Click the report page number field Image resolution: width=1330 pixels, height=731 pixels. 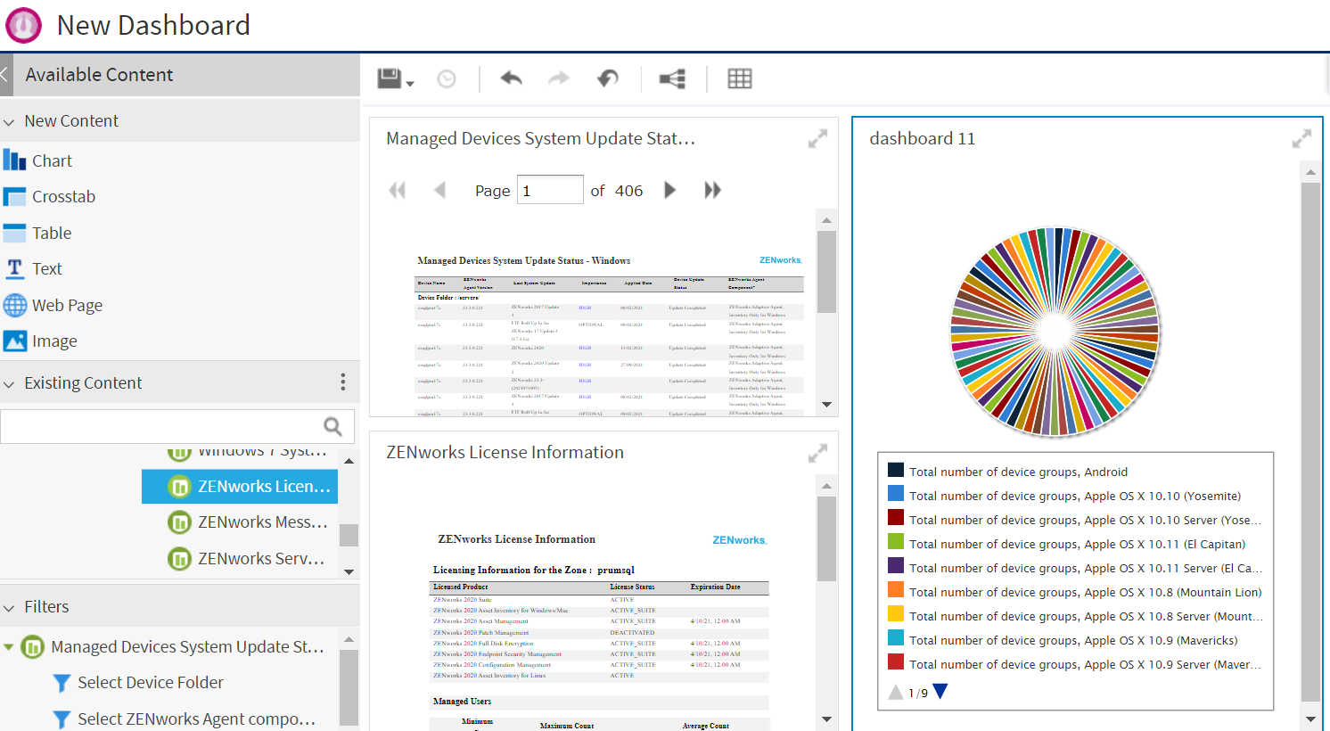coord(550,191)
